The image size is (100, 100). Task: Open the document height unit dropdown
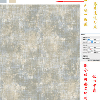(x=97, y=50)
